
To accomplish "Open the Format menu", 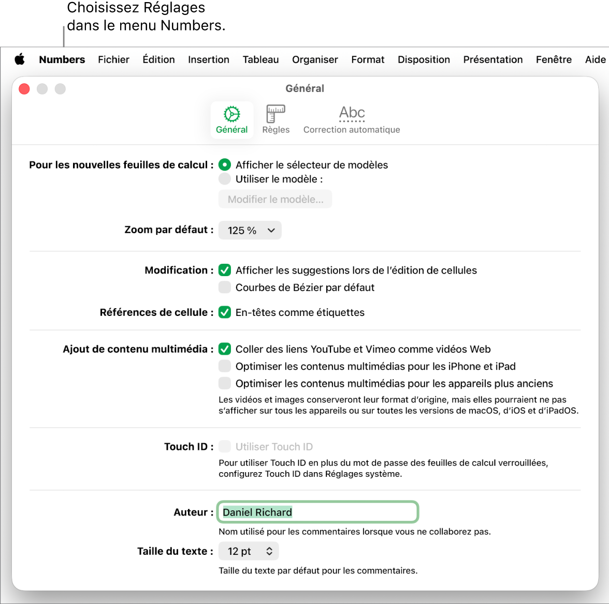I will click(368, 59).
